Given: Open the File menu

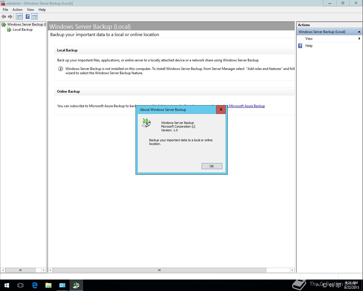Looking at the screenshot, I should pyautogui.click(x=5, y=10).
